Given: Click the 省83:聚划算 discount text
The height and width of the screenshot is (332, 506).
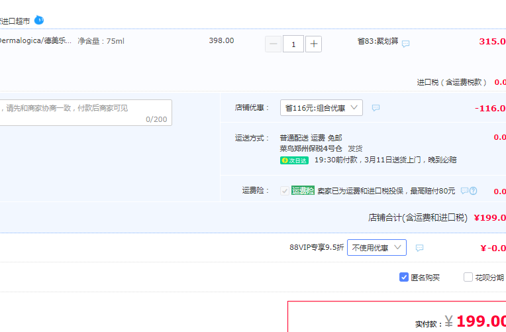Looking at the screenshot, I should click(x=378, y=41).
